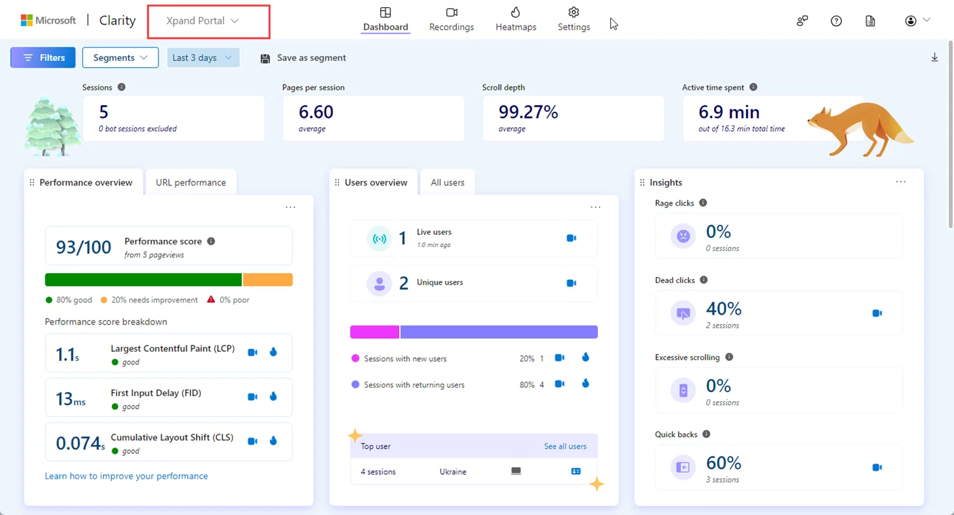Change the Last 3 days date range
This screenshot has width=954, height=515.
(203, 58)
